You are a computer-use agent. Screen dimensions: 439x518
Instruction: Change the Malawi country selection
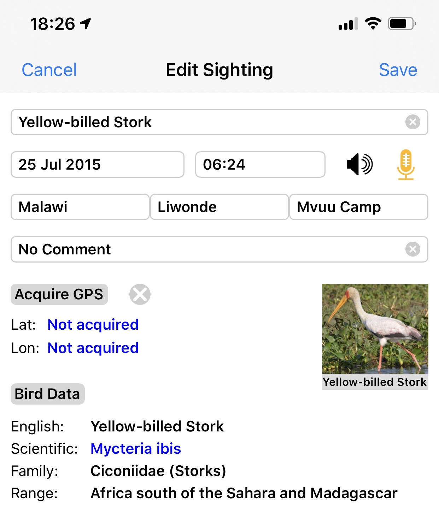click(80, 207)
